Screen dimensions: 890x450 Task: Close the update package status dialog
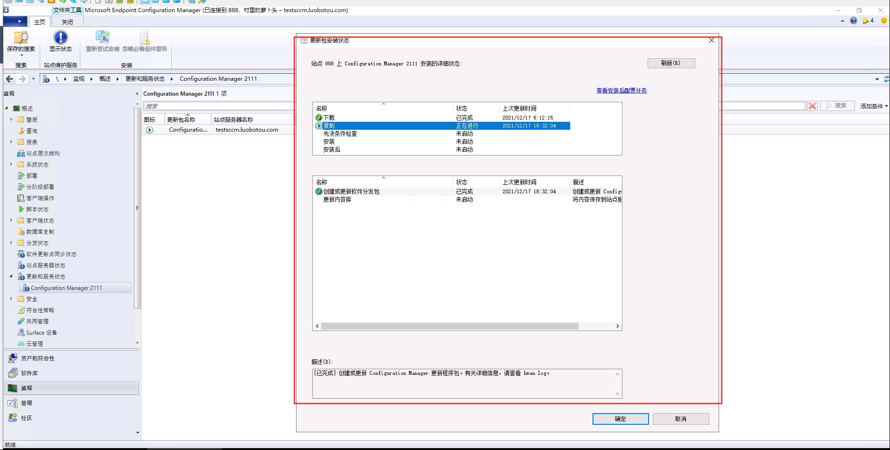coord(711,41)
